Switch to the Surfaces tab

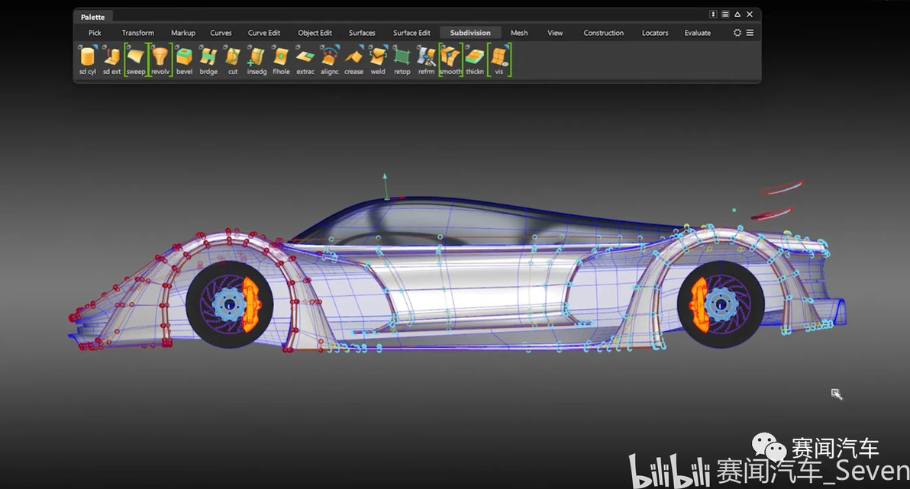[362, 33]
